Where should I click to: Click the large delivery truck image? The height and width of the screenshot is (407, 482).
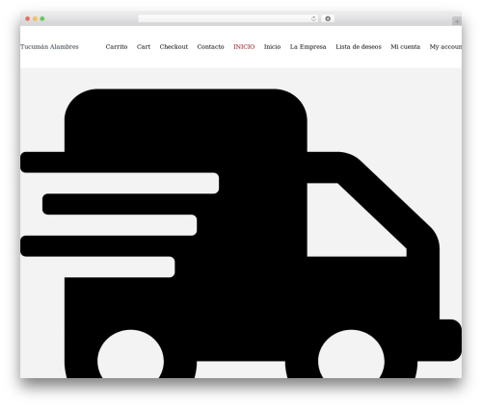coord(241,233)
